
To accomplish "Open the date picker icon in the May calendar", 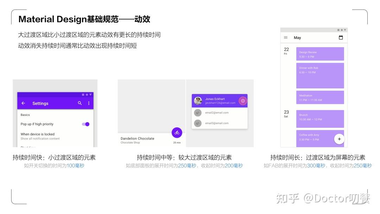I will (341, 37).
